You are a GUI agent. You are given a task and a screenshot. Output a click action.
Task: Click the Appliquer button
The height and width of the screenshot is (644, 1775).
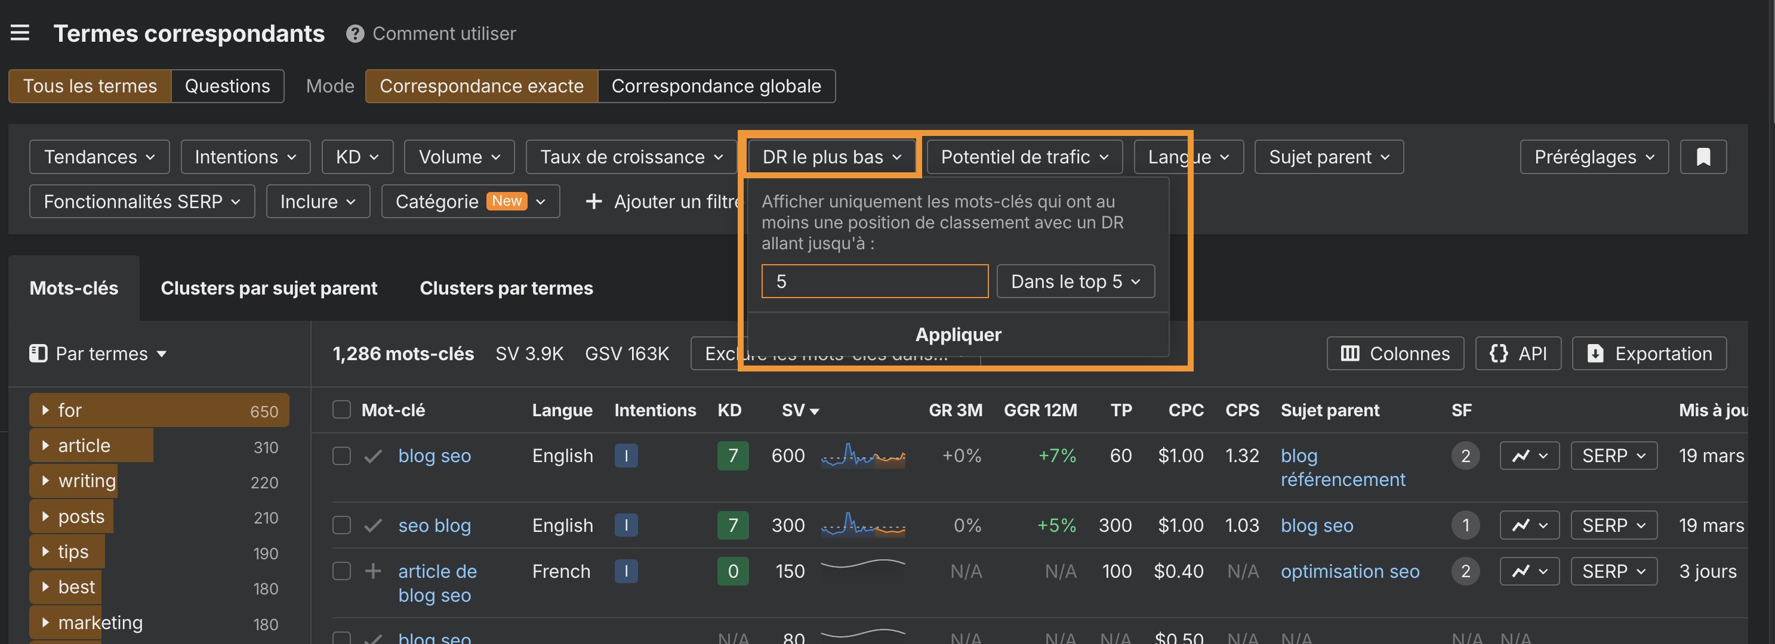958,334
